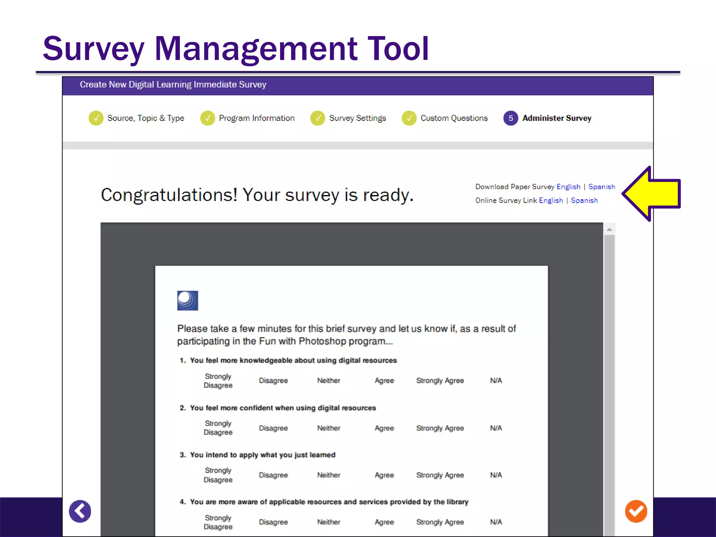Click 'Agree' under question 4
Screen dimensions: 716x537
384,522
